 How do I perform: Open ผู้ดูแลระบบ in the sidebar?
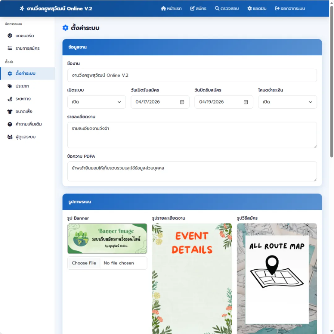pyautogui.click(x=27, y=137)
